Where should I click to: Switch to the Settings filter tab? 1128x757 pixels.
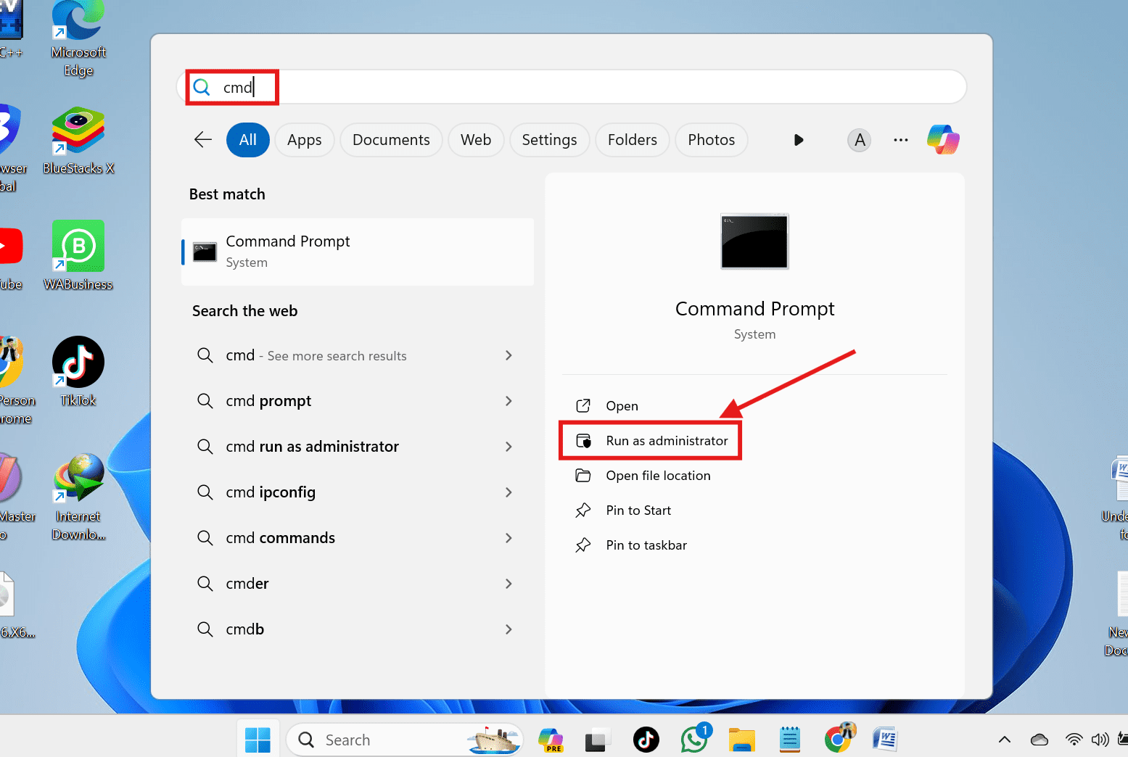[549, 139]
